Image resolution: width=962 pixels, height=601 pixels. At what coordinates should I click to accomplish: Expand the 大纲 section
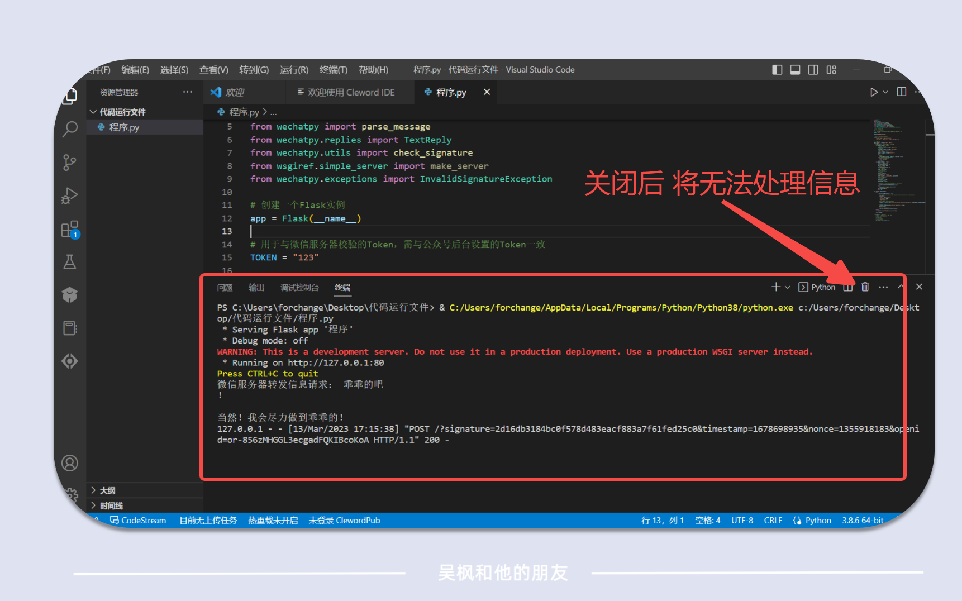coord(145,490)
